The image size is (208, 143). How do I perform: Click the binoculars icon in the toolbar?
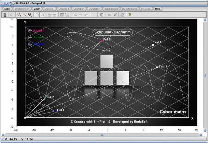point(12,15)
